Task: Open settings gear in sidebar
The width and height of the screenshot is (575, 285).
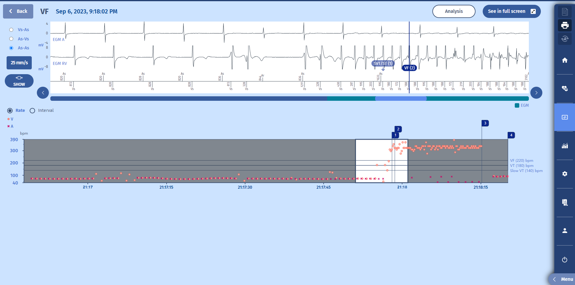Action: click(565, 174)
